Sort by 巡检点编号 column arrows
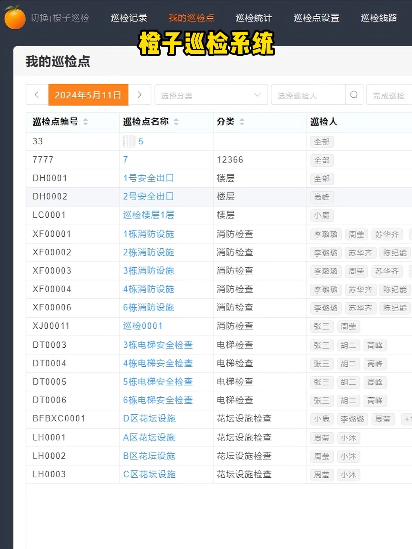Screen dimensions: 412x549 (x=85, y=122)
